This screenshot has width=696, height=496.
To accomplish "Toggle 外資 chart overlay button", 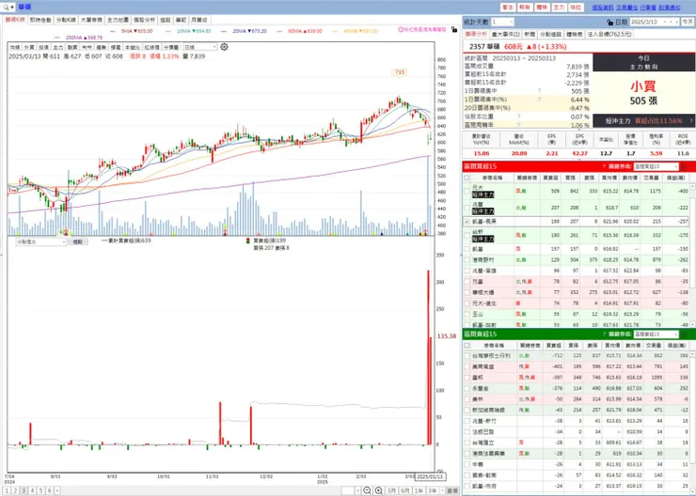I will [x=29, y=47].
